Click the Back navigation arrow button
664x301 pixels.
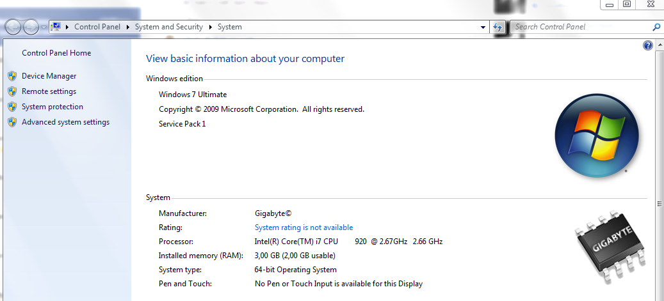pyautogui.click(x=13, y=27)
